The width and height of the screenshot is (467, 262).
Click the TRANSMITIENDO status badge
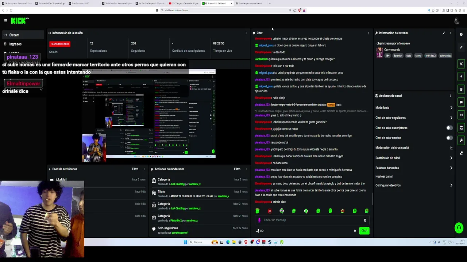(x=59, y=44)
